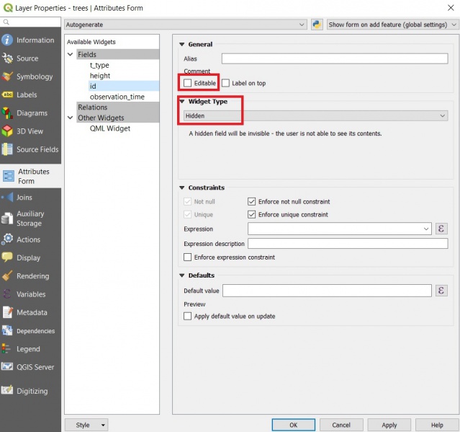Image resolution: width=460 pixels, height=432 pixels.
Task: Click the Python form init code button
Action: 317,25
